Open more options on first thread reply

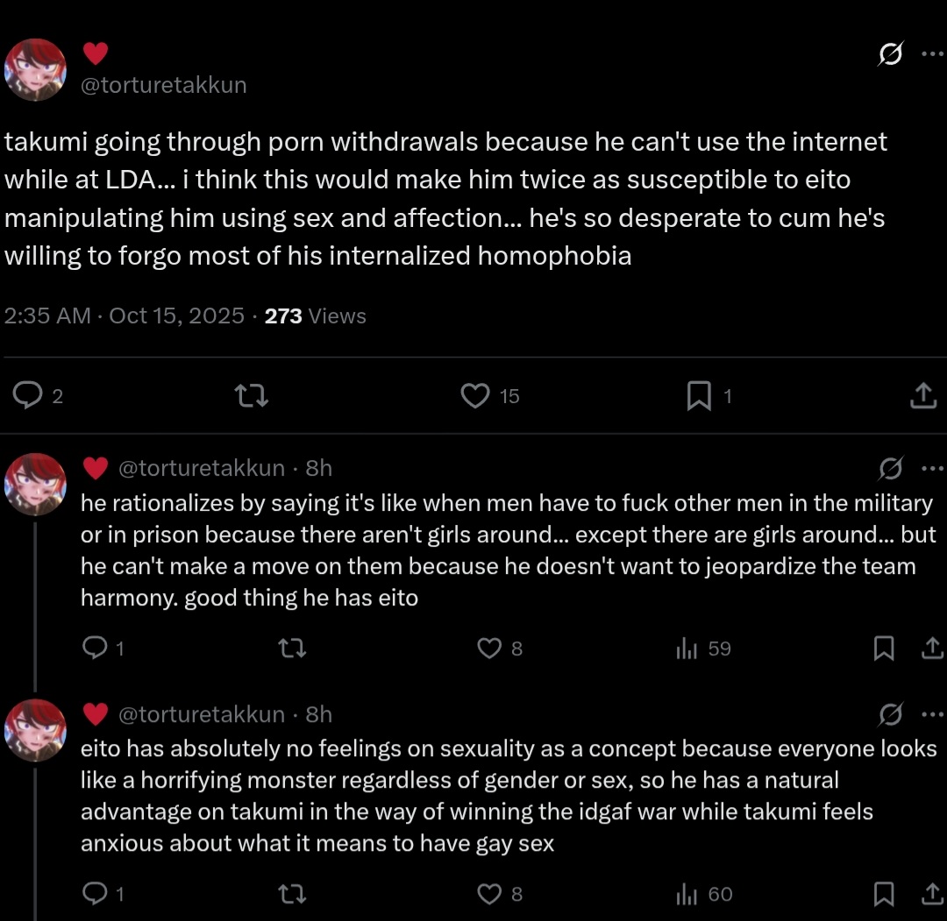pyautogui.click(x=932, y=469)
